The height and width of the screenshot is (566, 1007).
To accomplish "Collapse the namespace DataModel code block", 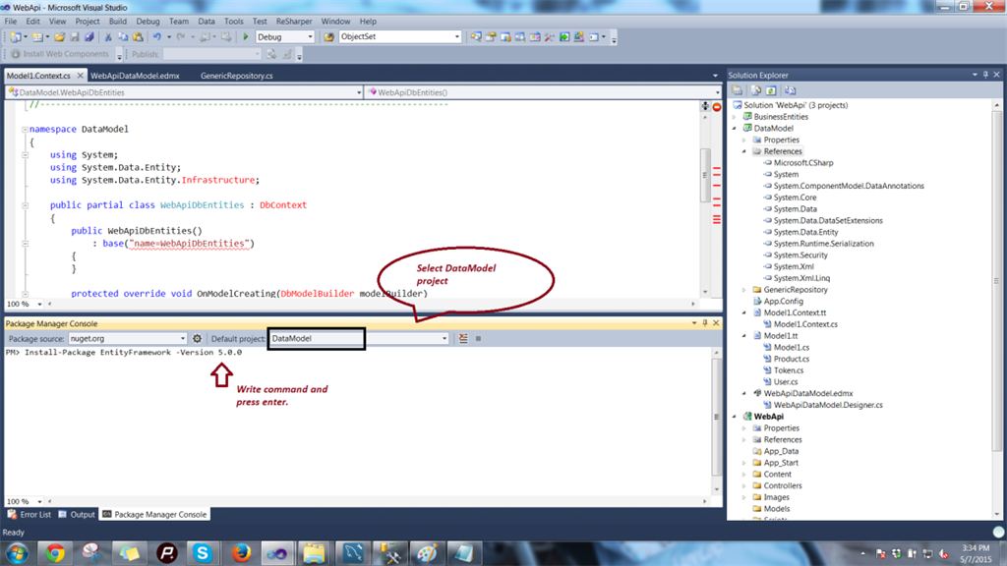I will (x=25, y=129).
